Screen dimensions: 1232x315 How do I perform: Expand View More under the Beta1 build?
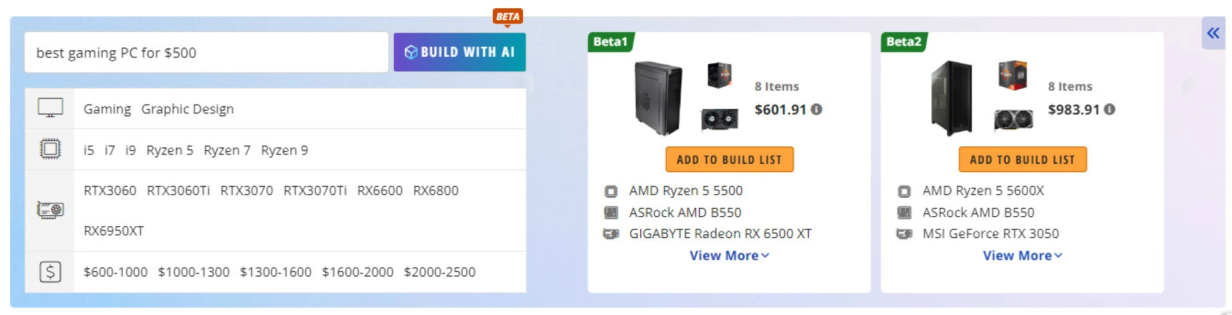(x=729, y=256)
